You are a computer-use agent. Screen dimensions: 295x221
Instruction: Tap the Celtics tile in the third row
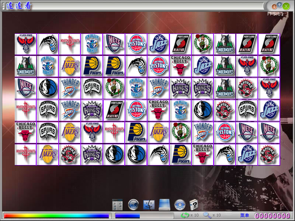[x=114, y=88]
